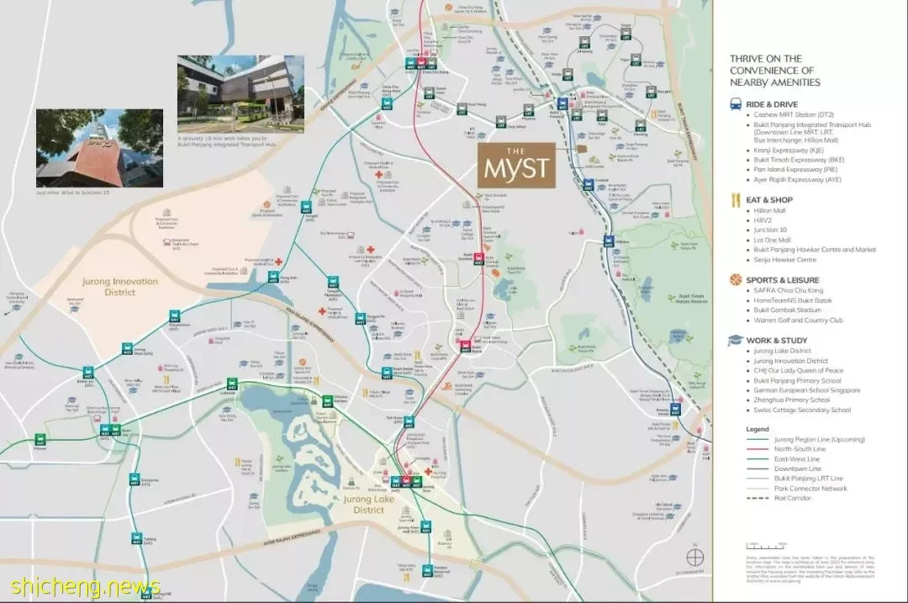Select the Teck Whye LRT marker
This screenshot has height=603, width=908.
(501, 122)
